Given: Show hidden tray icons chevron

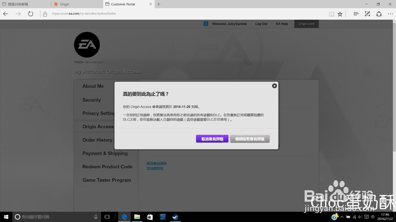Looking at the screenshot, I should [x=342, y=217].
